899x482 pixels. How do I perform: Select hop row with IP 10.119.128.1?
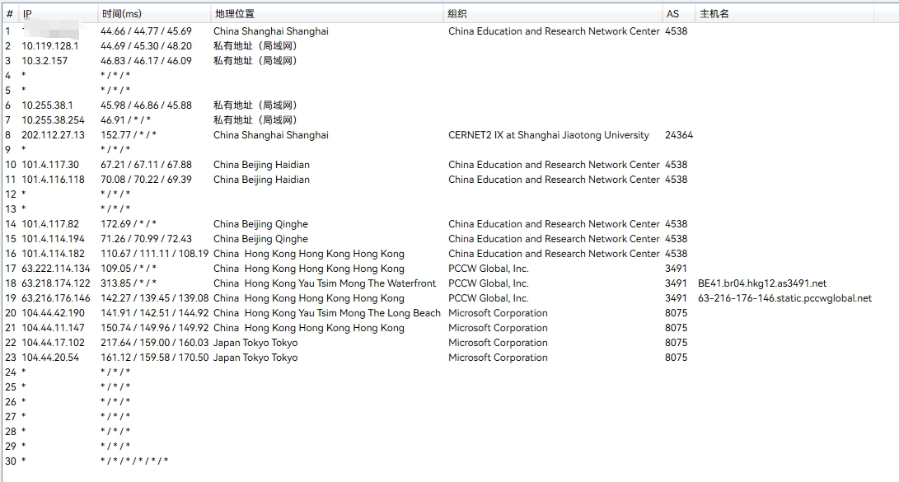pyautogui.click(x=50, y=46)
